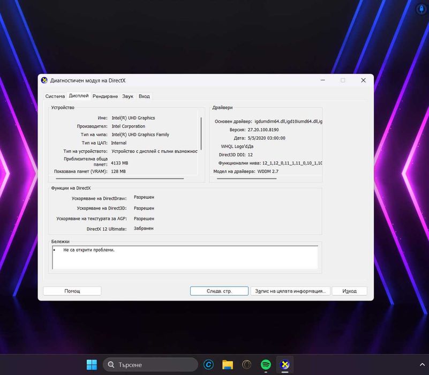Click the 'Забранен' DirectX 12 Ultimate status
Screen dimensions: 429x375
144,228
